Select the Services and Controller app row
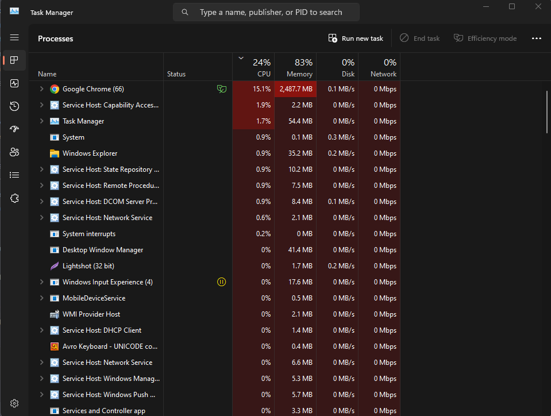The image size is (551, 416). pyautogui.click(x=214, y=410)
